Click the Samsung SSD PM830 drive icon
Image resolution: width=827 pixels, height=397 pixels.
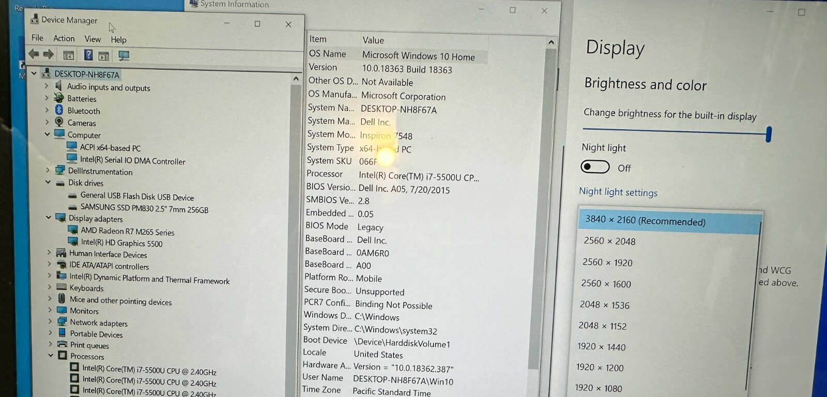click(73, 207)
